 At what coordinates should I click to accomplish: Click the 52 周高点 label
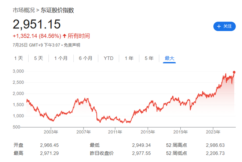pos(177,145)
